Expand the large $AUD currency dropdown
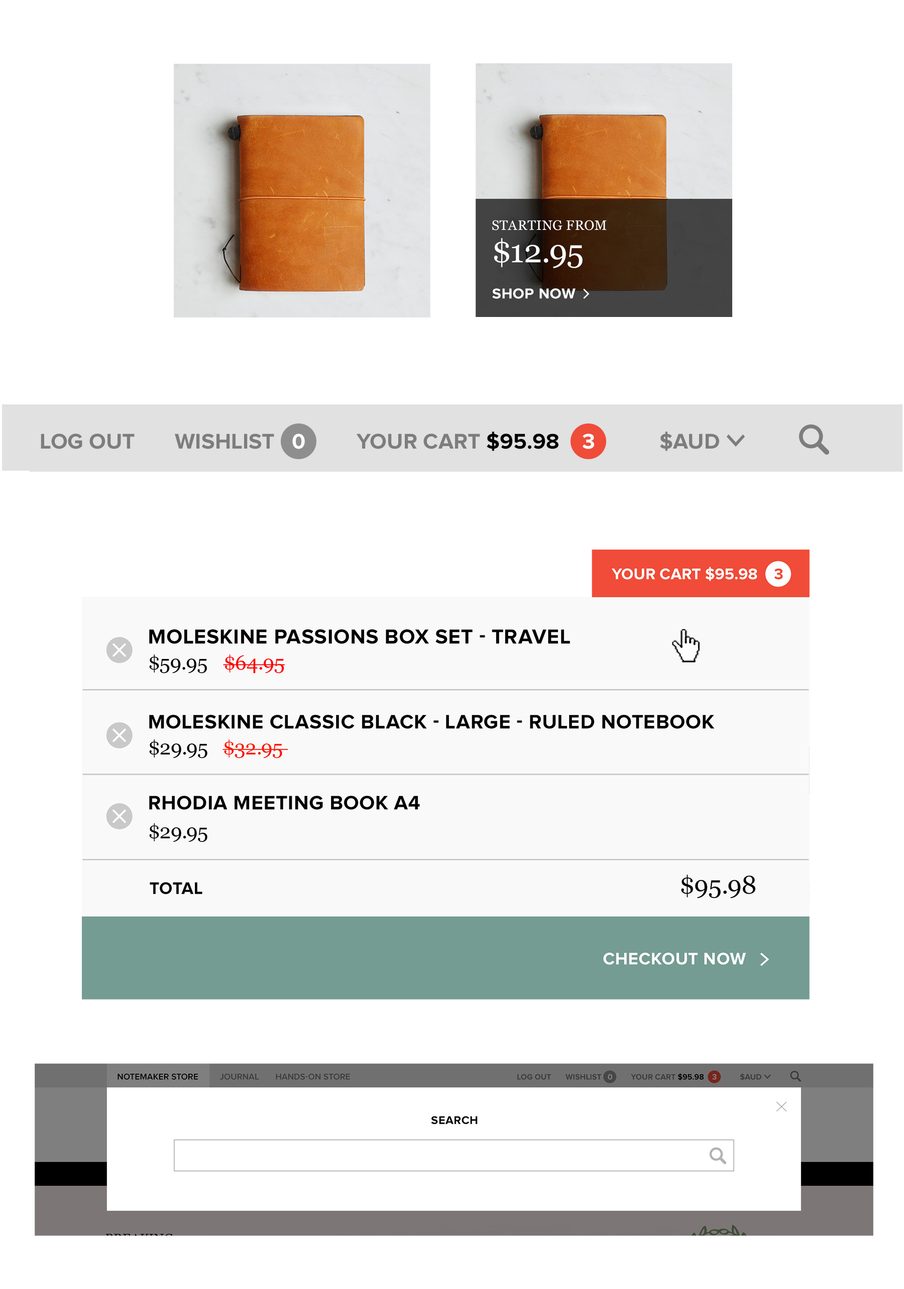Viewport: 904px width, 1289px height. coord(702,441)
